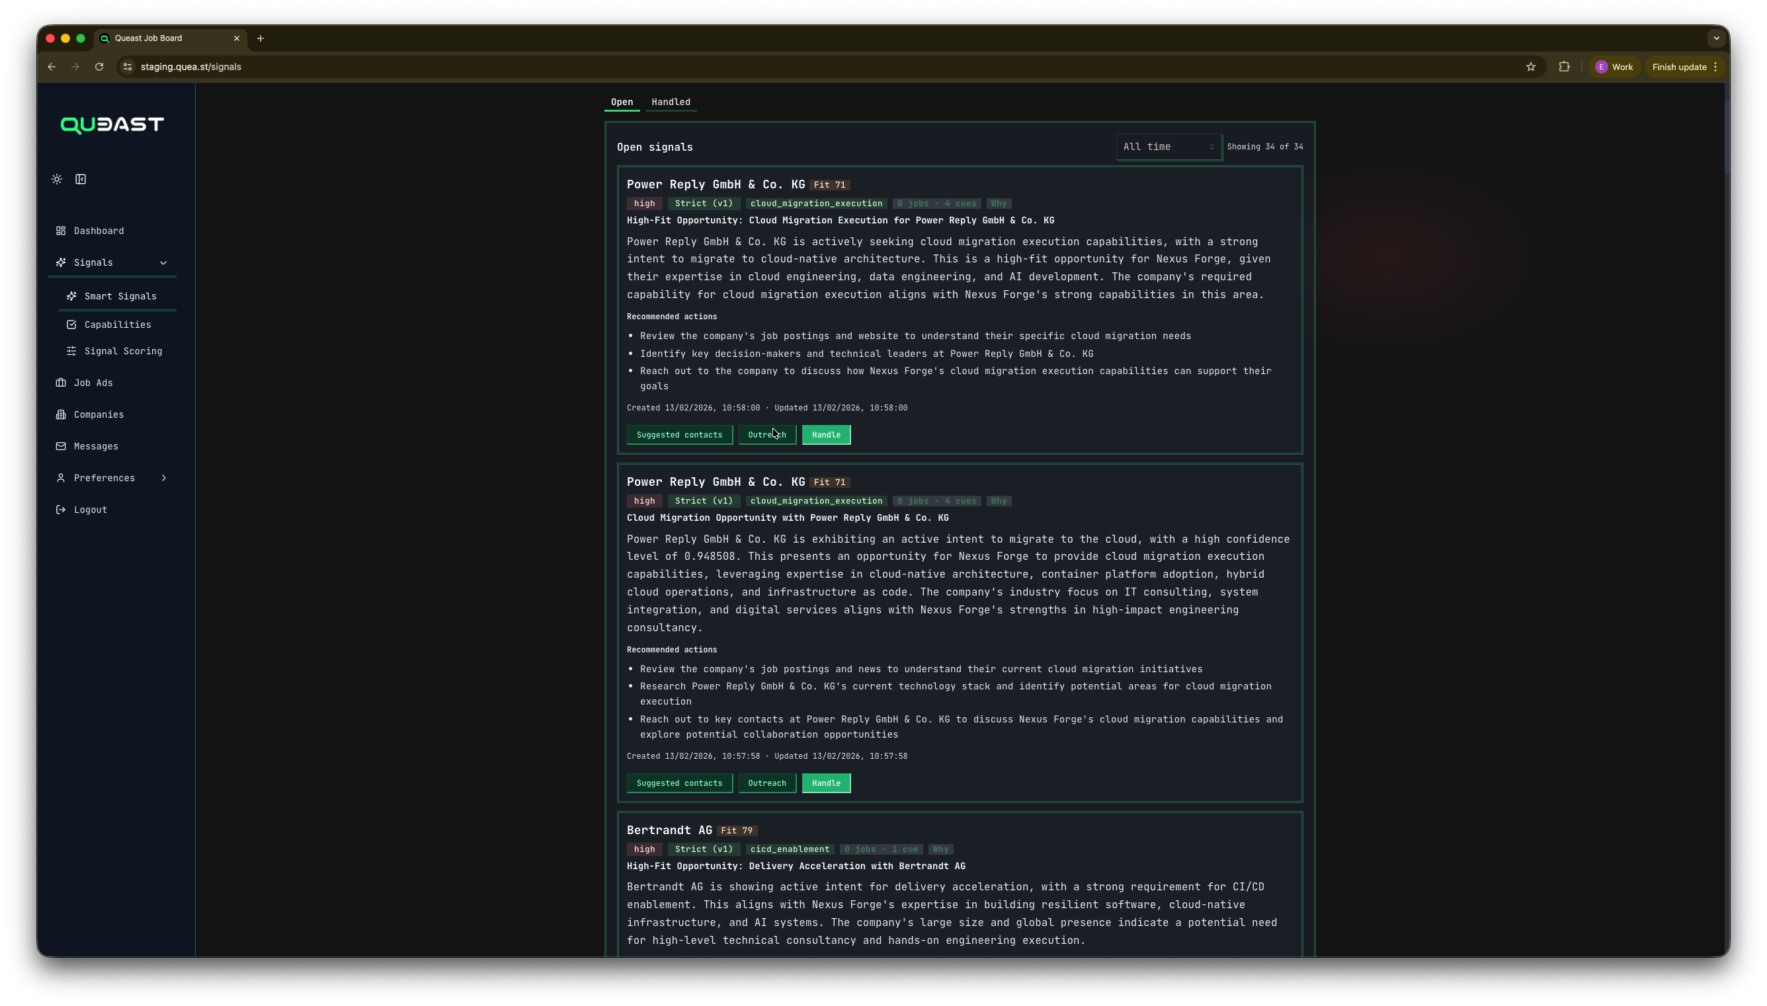
Task: Handle the Bertrandt AG signal's Why badge
Action: [x=941, y=849]
